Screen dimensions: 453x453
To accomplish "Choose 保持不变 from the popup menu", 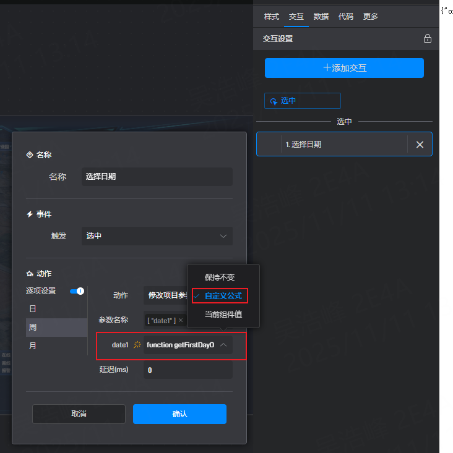I will pos(220,277).
